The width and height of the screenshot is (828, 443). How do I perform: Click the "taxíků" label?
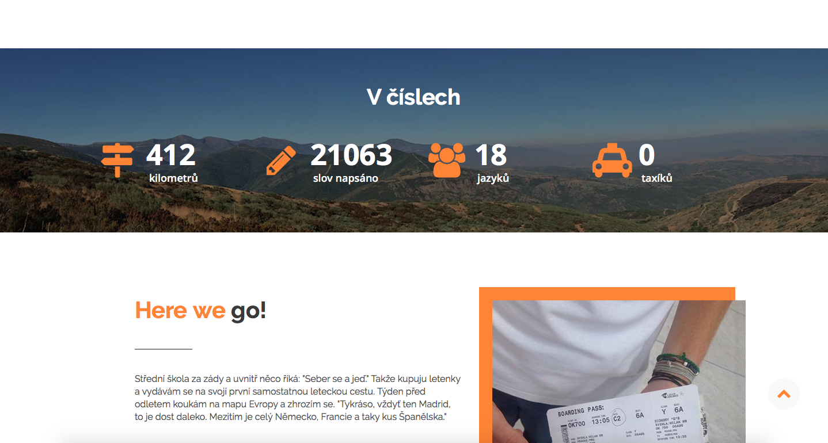click(657, 178)
